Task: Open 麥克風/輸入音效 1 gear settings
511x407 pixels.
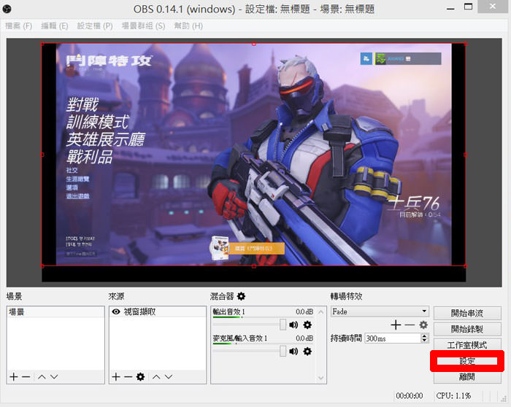Action: pyautogui.click(x=307, y=352)
